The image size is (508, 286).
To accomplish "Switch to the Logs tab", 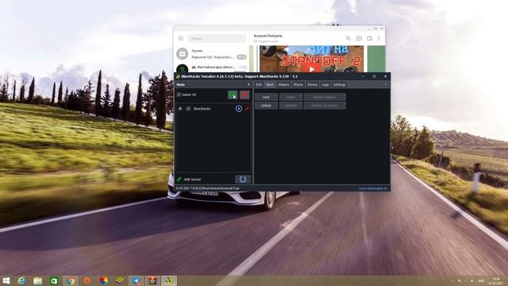I will point(325,85).
